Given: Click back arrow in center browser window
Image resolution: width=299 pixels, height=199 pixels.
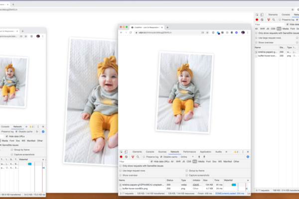Looking at the screenshot, I should (x=121, y=32).
